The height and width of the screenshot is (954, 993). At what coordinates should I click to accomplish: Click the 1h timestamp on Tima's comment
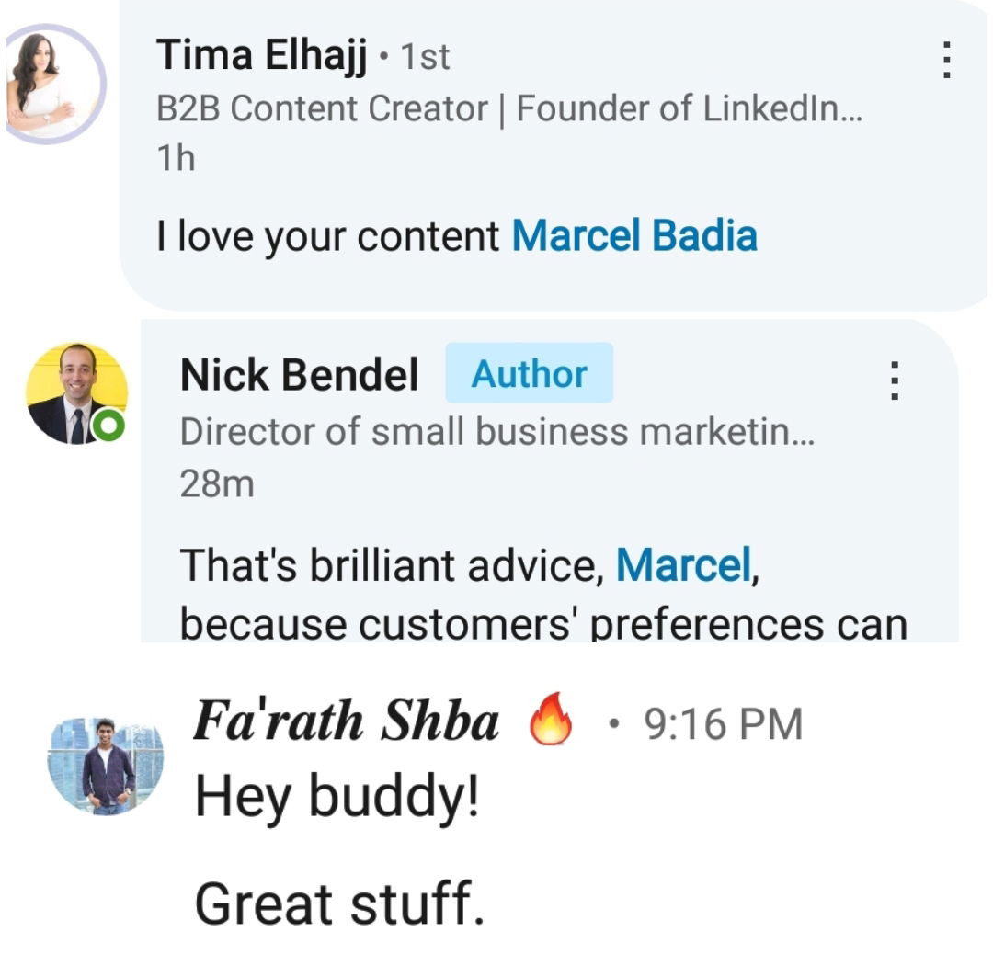(x=176, y=158)
